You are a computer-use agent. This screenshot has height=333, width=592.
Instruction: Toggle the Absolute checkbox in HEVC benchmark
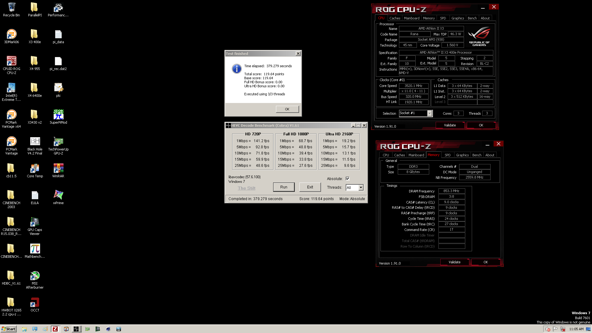pyautogui.click(x=347, y=179)
